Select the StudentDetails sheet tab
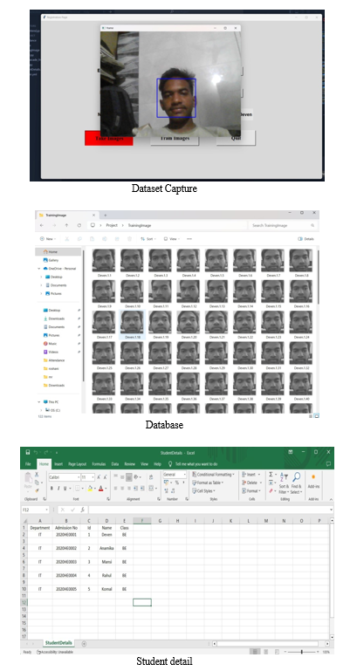This screenshot has width=357, height=671. click(x=59, y=643)
